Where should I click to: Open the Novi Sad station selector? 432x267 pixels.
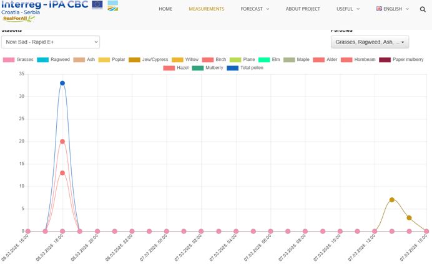[51, 42]
